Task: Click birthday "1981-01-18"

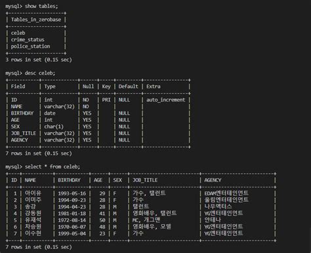Action: [72, 214]
